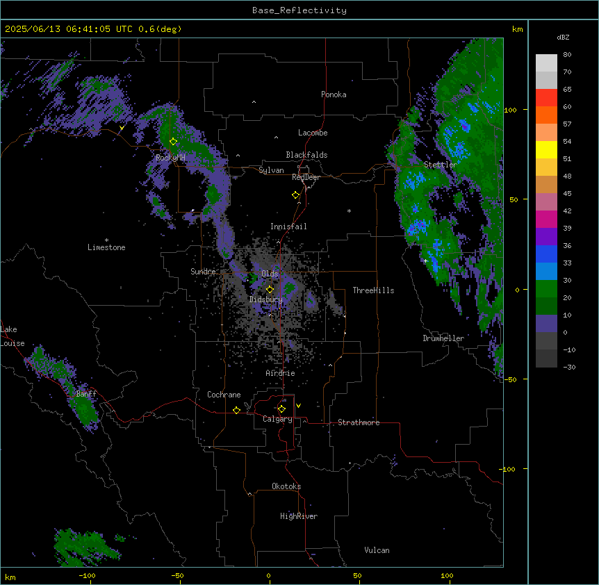Viewport: 599px width, 585px height.
Task: Click the Vulcan label
Action: point(377,550)
